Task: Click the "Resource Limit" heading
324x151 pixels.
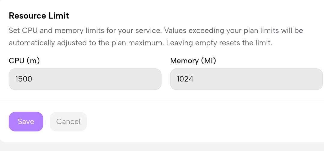Action: click(x=39, y=16)
